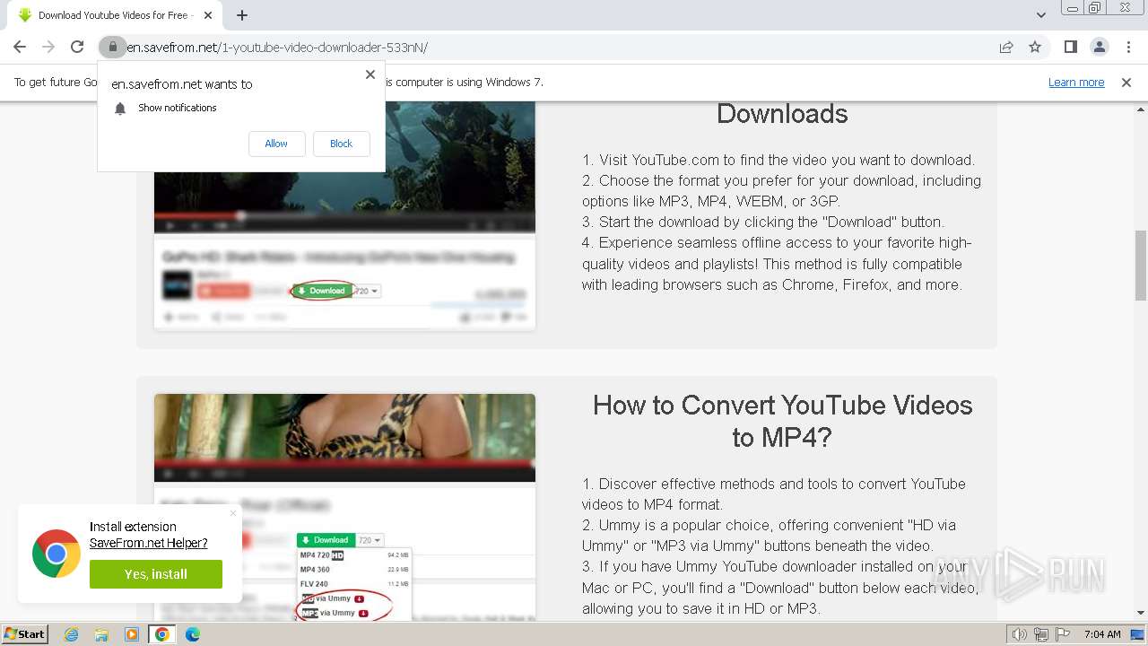Open Internet Explorer from taskbar
The height and width of the screenshot is (646, 1148).
pos(71,634)
